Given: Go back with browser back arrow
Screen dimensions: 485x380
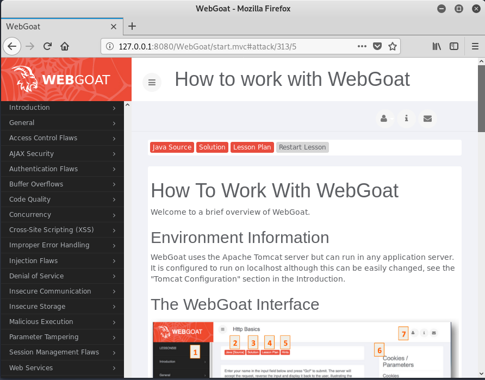Looking at the screenshot, I should point(12,46).
